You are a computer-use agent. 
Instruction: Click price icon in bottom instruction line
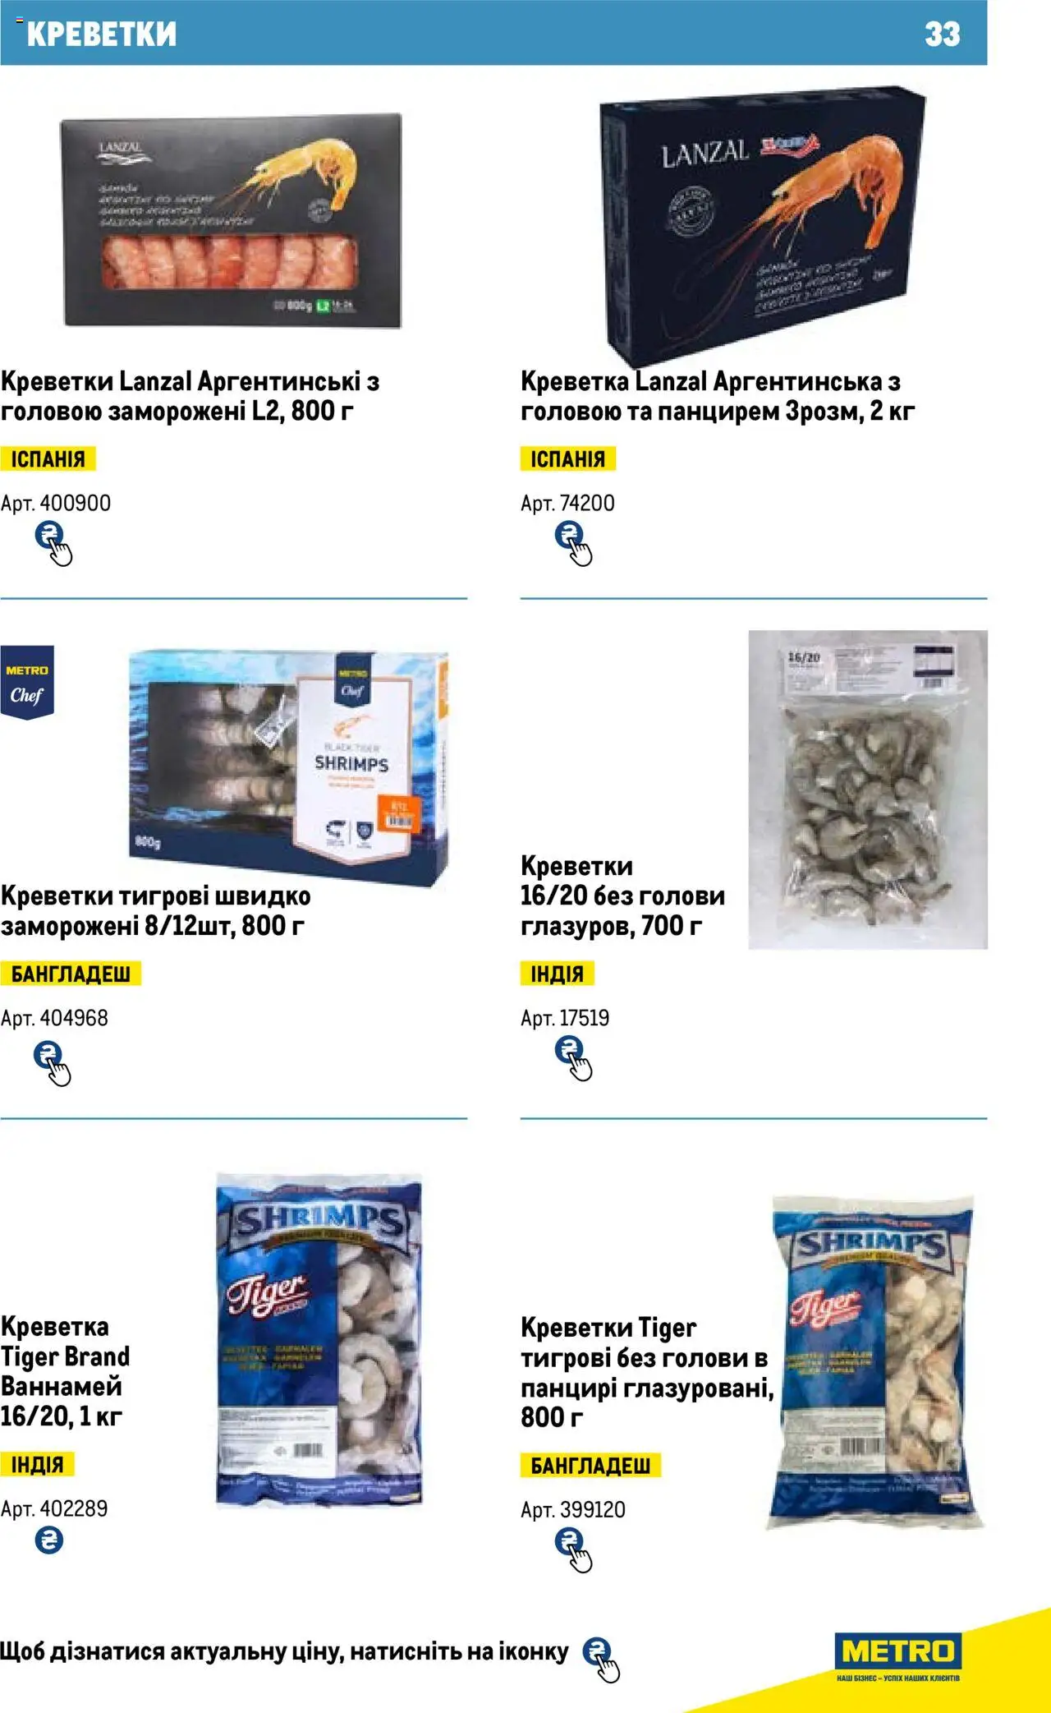pyautogui.click(x=601, y=1659)
